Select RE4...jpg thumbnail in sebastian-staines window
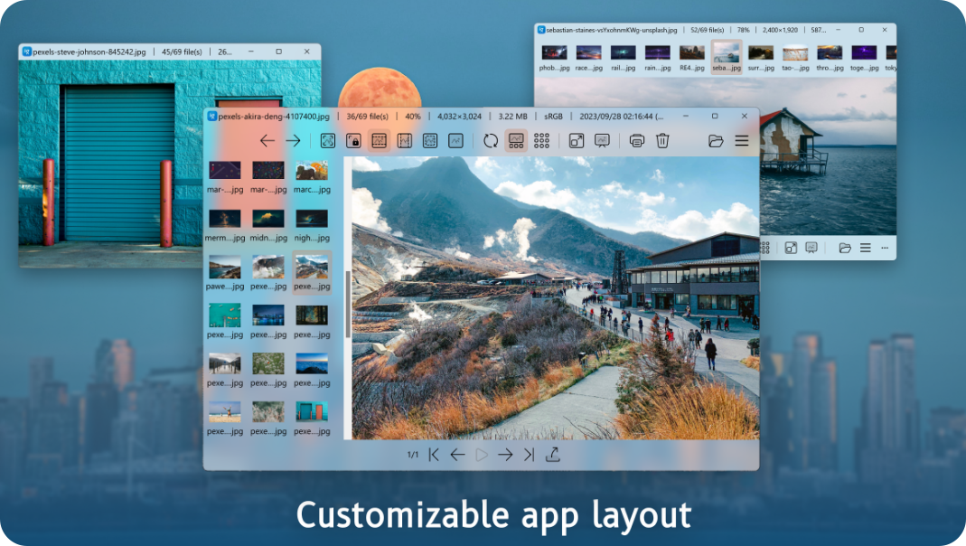Viewport: 966px width, 546px height. point(692,58)
